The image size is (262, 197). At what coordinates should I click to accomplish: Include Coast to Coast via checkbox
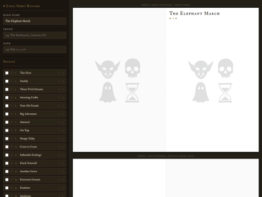tap(7, 147)
